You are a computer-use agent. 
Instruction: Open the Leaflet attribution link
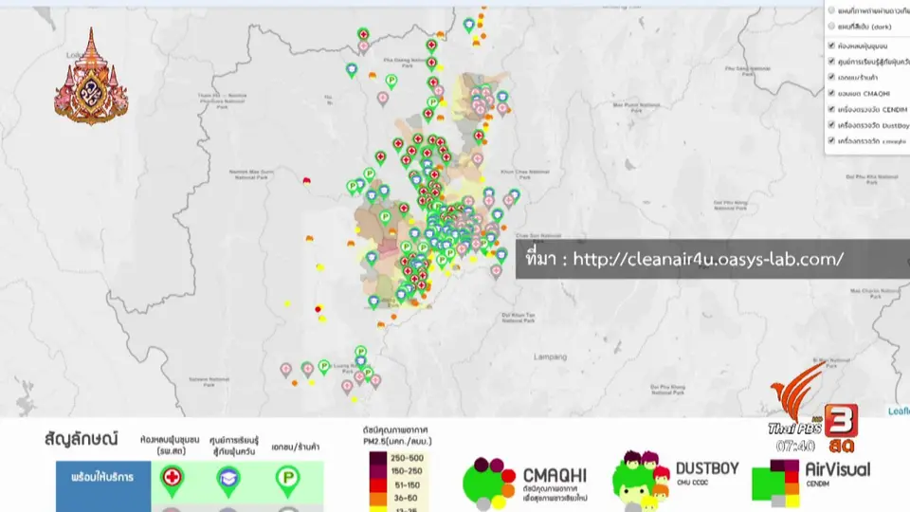coord(899,411)
